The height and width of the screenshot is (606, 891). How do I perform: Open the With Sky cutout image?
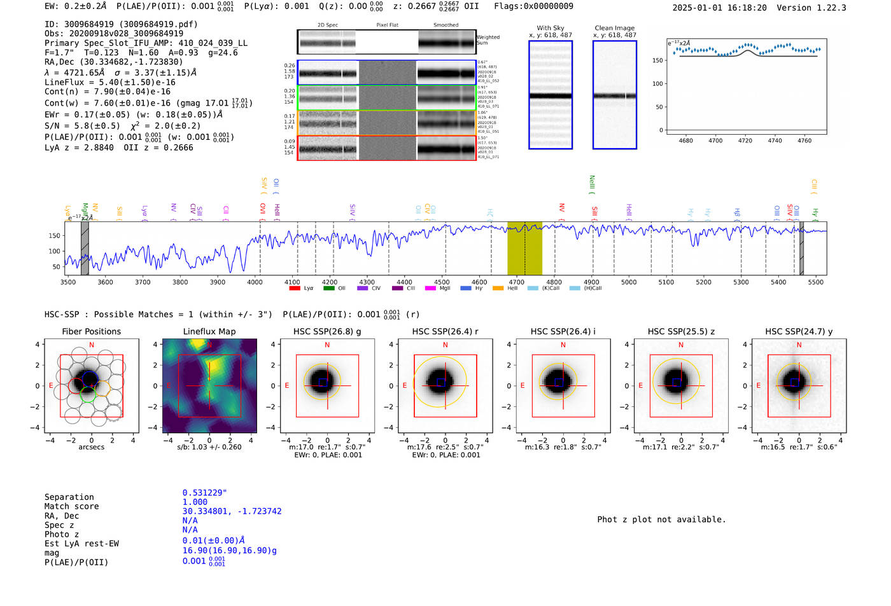coord(551,95)
